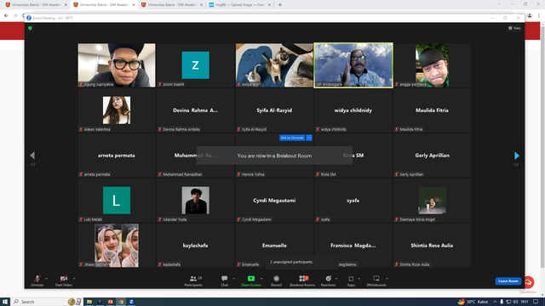Screen dimensions: 545x306
Task: Switch to first Universitas Bakrie browser tab
Action: (x=36, y=5)
